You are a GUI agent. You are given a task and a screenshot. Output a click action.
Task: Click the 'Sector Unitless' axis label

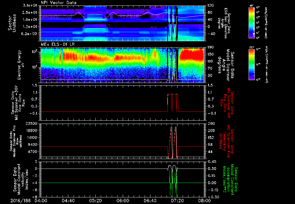tap(12, 23)
